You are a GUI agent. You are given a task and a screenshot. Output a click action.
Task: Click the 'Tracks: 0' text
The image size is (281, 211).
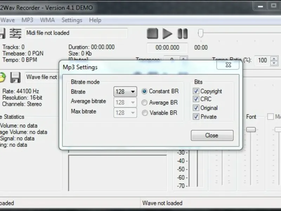[13, 47]
